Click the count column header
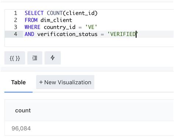Image resolution: width=174 pixels, height=140 pixels. point(23,110)
